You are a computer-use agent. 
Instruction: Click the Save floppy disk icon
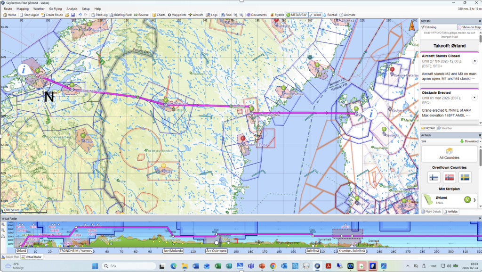point(73,15)
